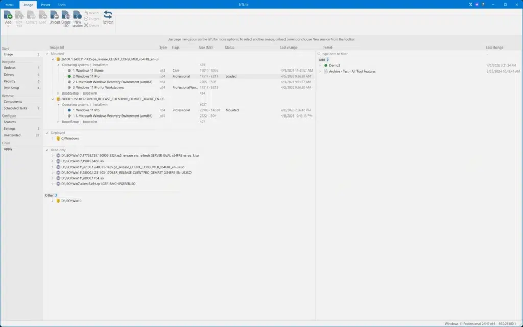
Task: Expand the D:\ISO\Win10 folder under Other
Action: point(53,201)
